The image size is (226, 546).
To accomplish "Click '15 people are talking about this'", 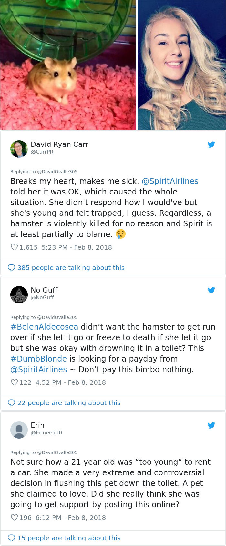I will pyautogui.click(x=63, y=538).
